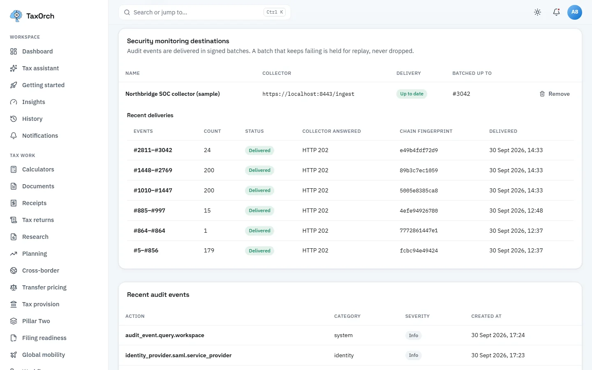Image resolution: width=592 pixels, height=370 pixels.
Task: Click collector URL https://localhost:8443/ingest
Action: (308, 94)
